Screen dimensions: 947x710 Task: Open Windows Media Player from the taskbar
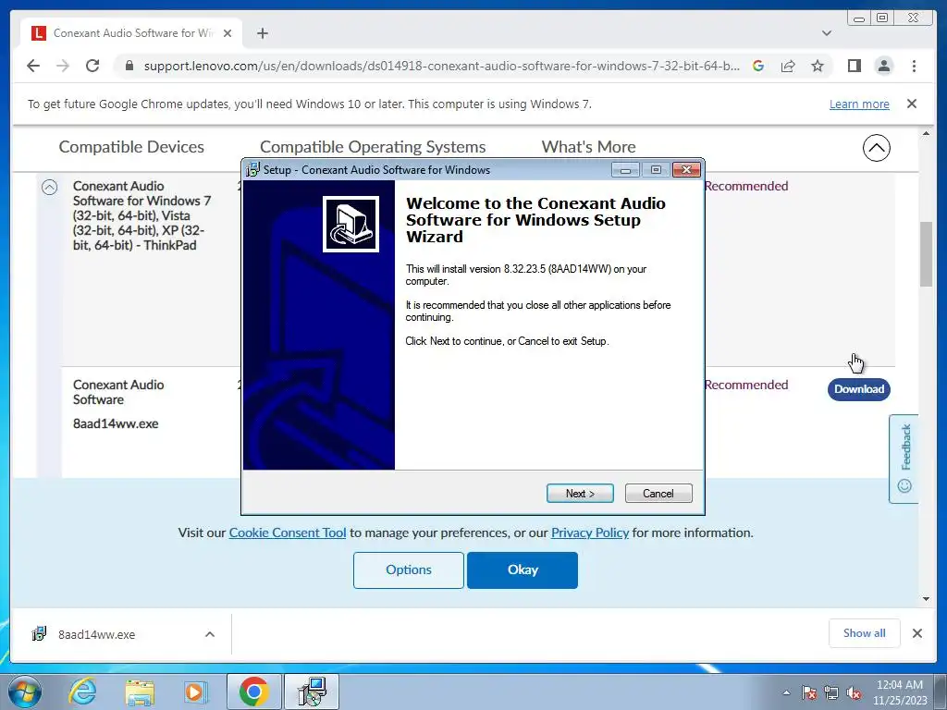[x=195, y=692]
